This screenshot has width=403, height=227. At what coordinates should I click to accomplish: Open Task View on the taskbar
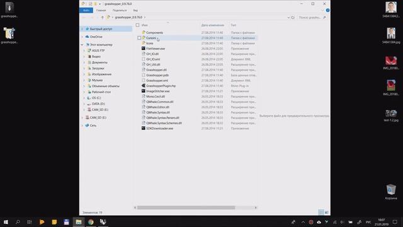pyautogui.click(x=30, y=222)
